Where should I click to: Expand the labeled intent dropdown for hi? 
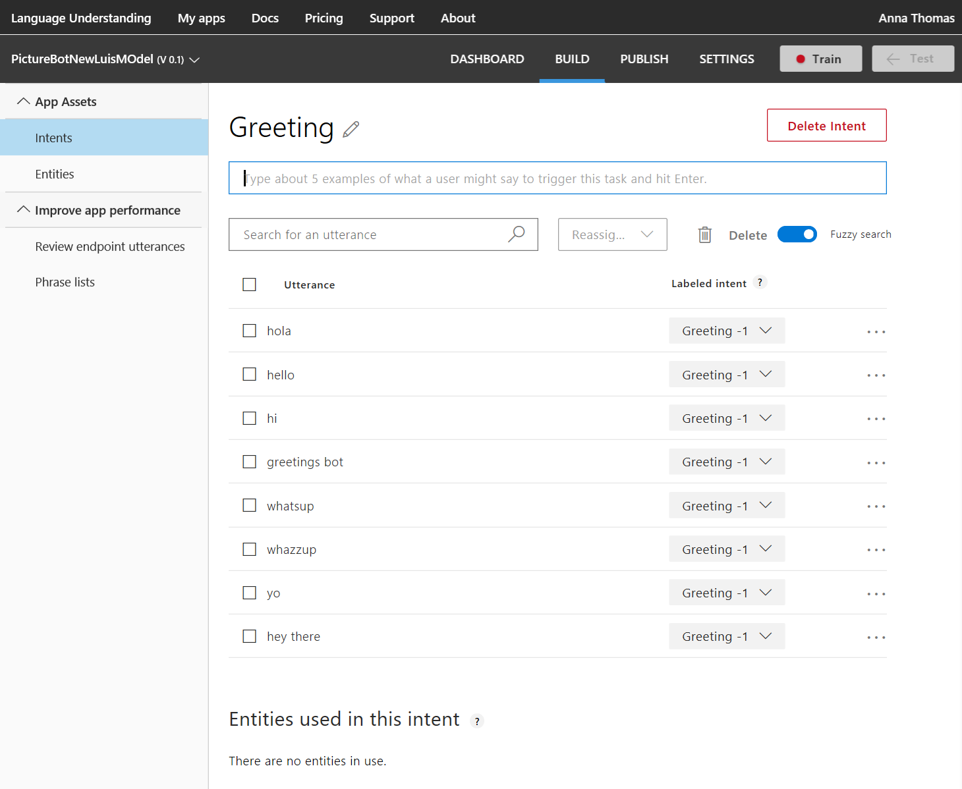pos(727,418)
